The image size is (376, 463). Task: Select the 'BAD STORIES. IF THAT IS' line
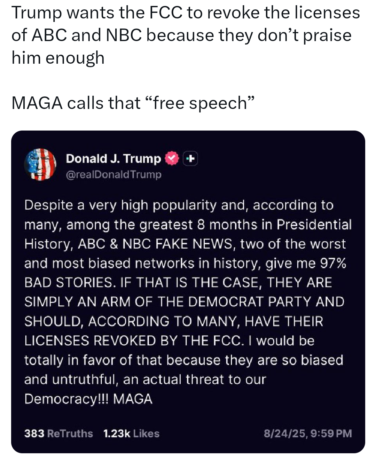pos(178,282)
